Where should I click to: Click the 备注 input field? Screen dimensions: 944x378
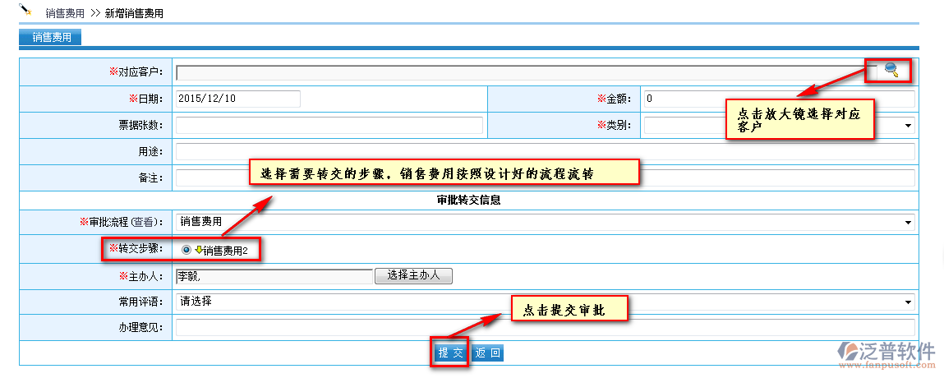click(545, 178)
